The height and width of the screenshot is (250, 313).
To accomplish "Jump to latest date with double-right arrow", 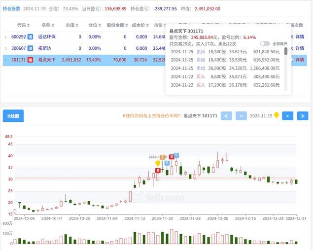I will 302,116.
